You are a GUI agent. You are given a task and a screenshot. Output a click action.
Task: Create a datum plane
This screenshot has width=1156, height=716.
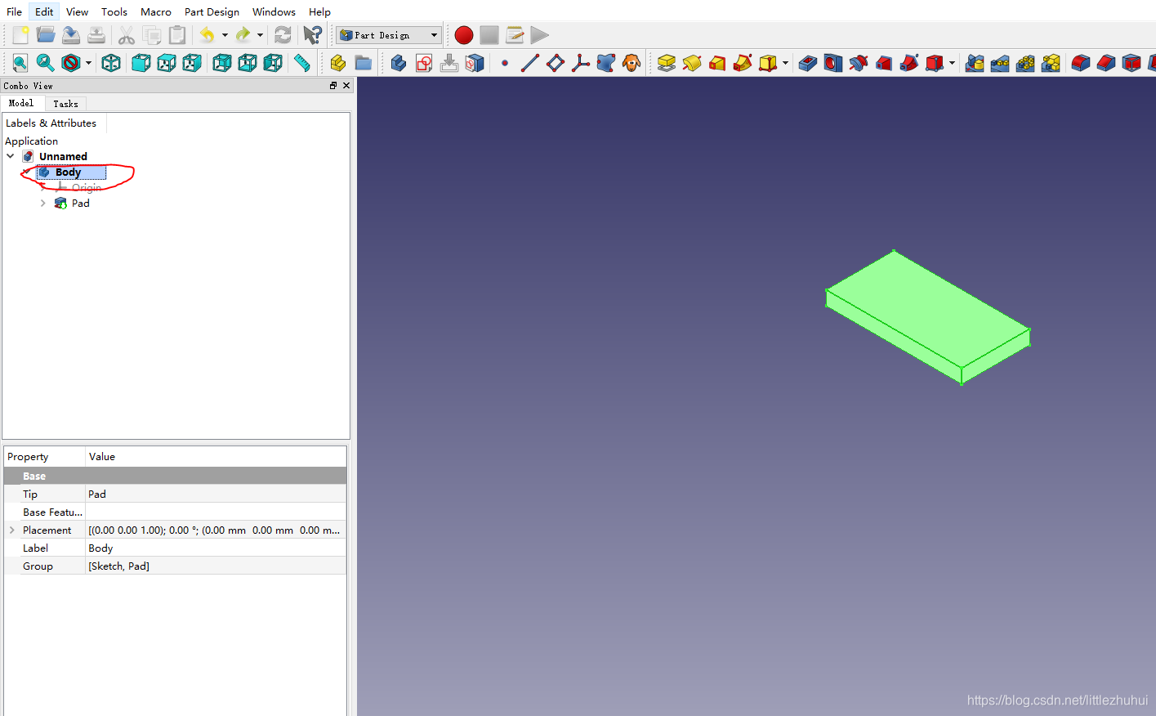coord(555,63)
